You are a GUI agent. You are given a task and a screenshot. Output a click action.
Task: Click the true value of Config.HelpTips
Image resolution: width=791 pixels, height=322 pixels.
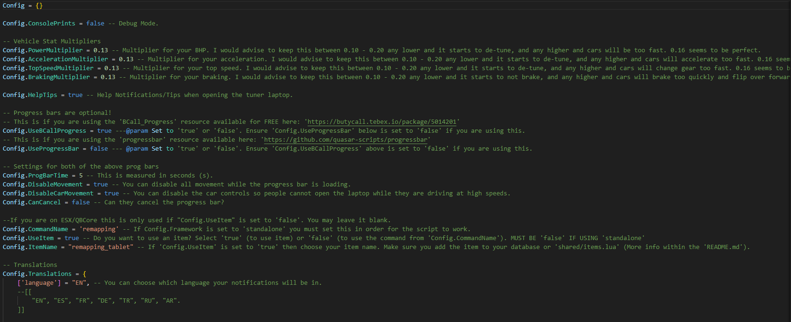coord(75,95)
